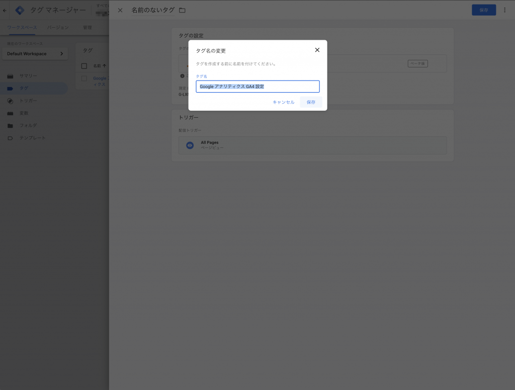515x390 pixels.
Task: Click the info icon under tag type
Action: pos(182,76)
